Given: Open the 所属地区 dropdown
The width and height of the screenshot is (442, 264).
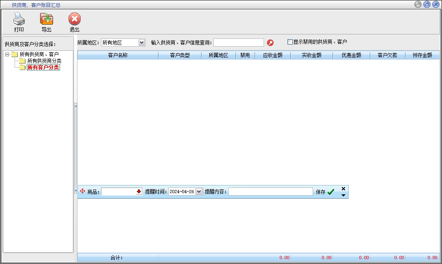Looking at the screenshot, I should [142, 43].
